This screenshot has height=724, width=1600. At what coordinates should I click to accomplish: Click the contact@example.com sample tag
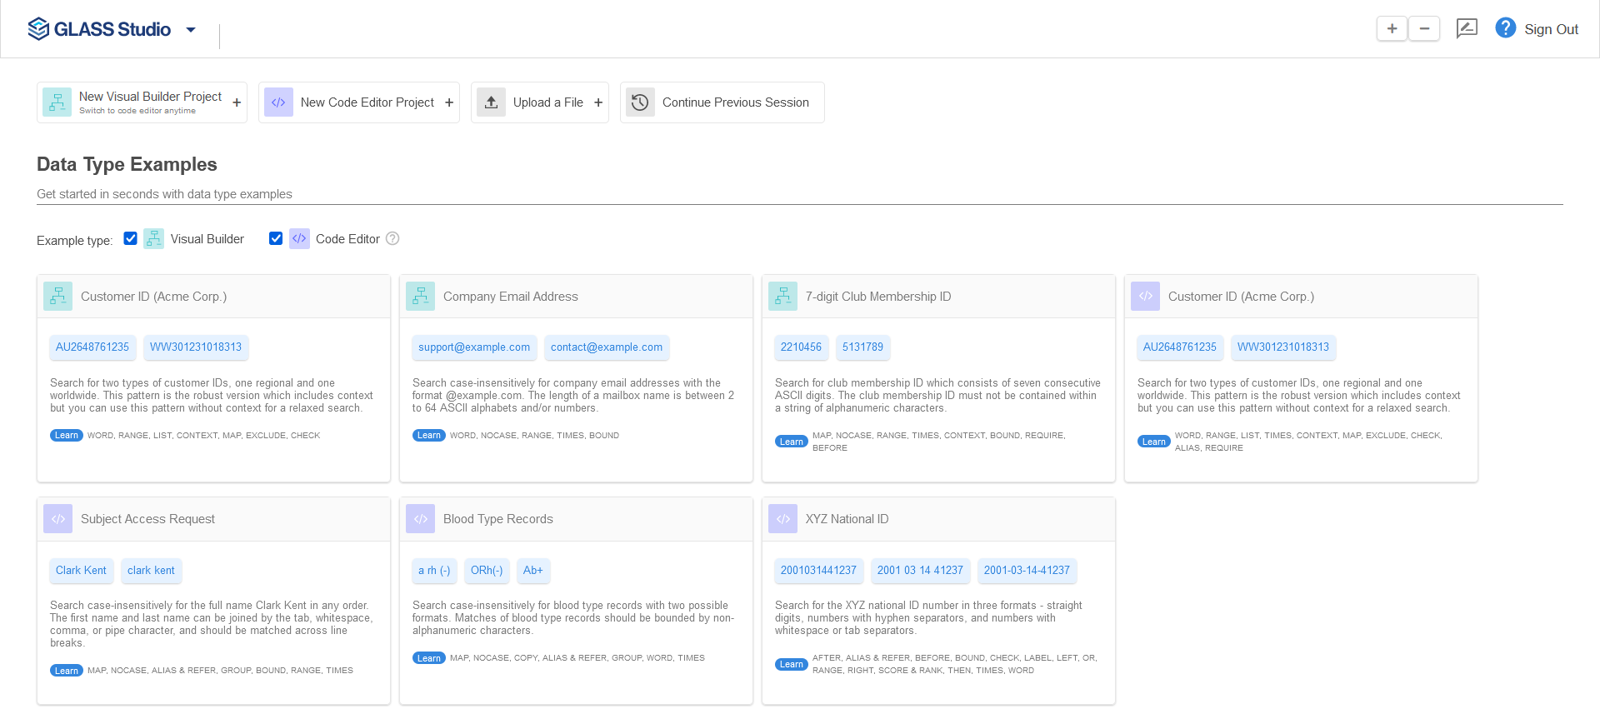pyautogui.click(x=607, y=347)
